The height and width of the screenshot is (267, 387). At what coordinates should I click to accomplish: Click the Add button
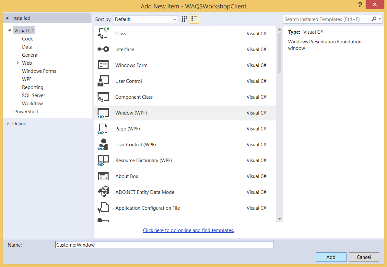pos(331,257)
